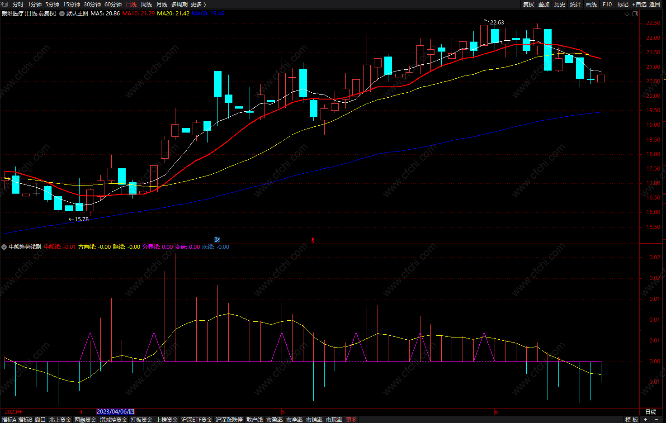Click the 模板 template button

[632, 419]
